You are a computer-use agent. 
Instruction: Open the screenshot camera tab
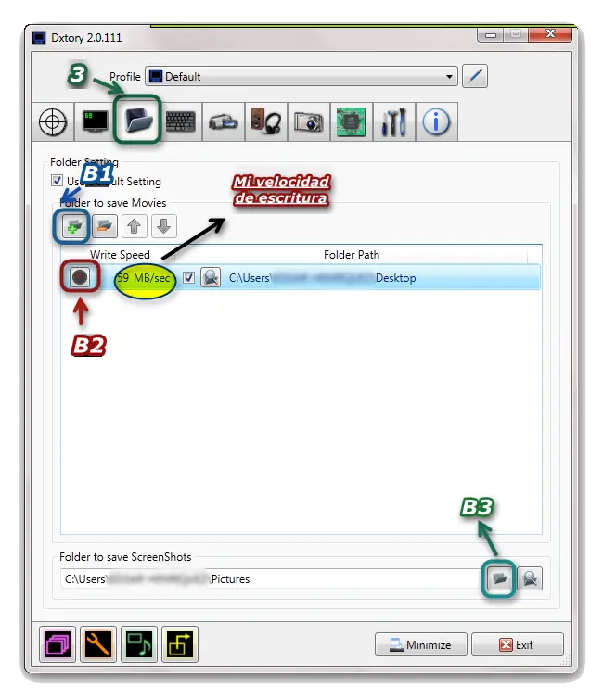(x=309, y=121)
